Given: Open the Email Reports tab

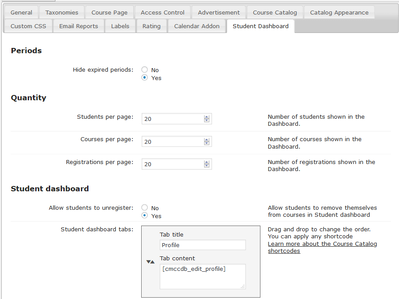Looking at the screenshot, I should pyautogui.click(x=78, y=26).
